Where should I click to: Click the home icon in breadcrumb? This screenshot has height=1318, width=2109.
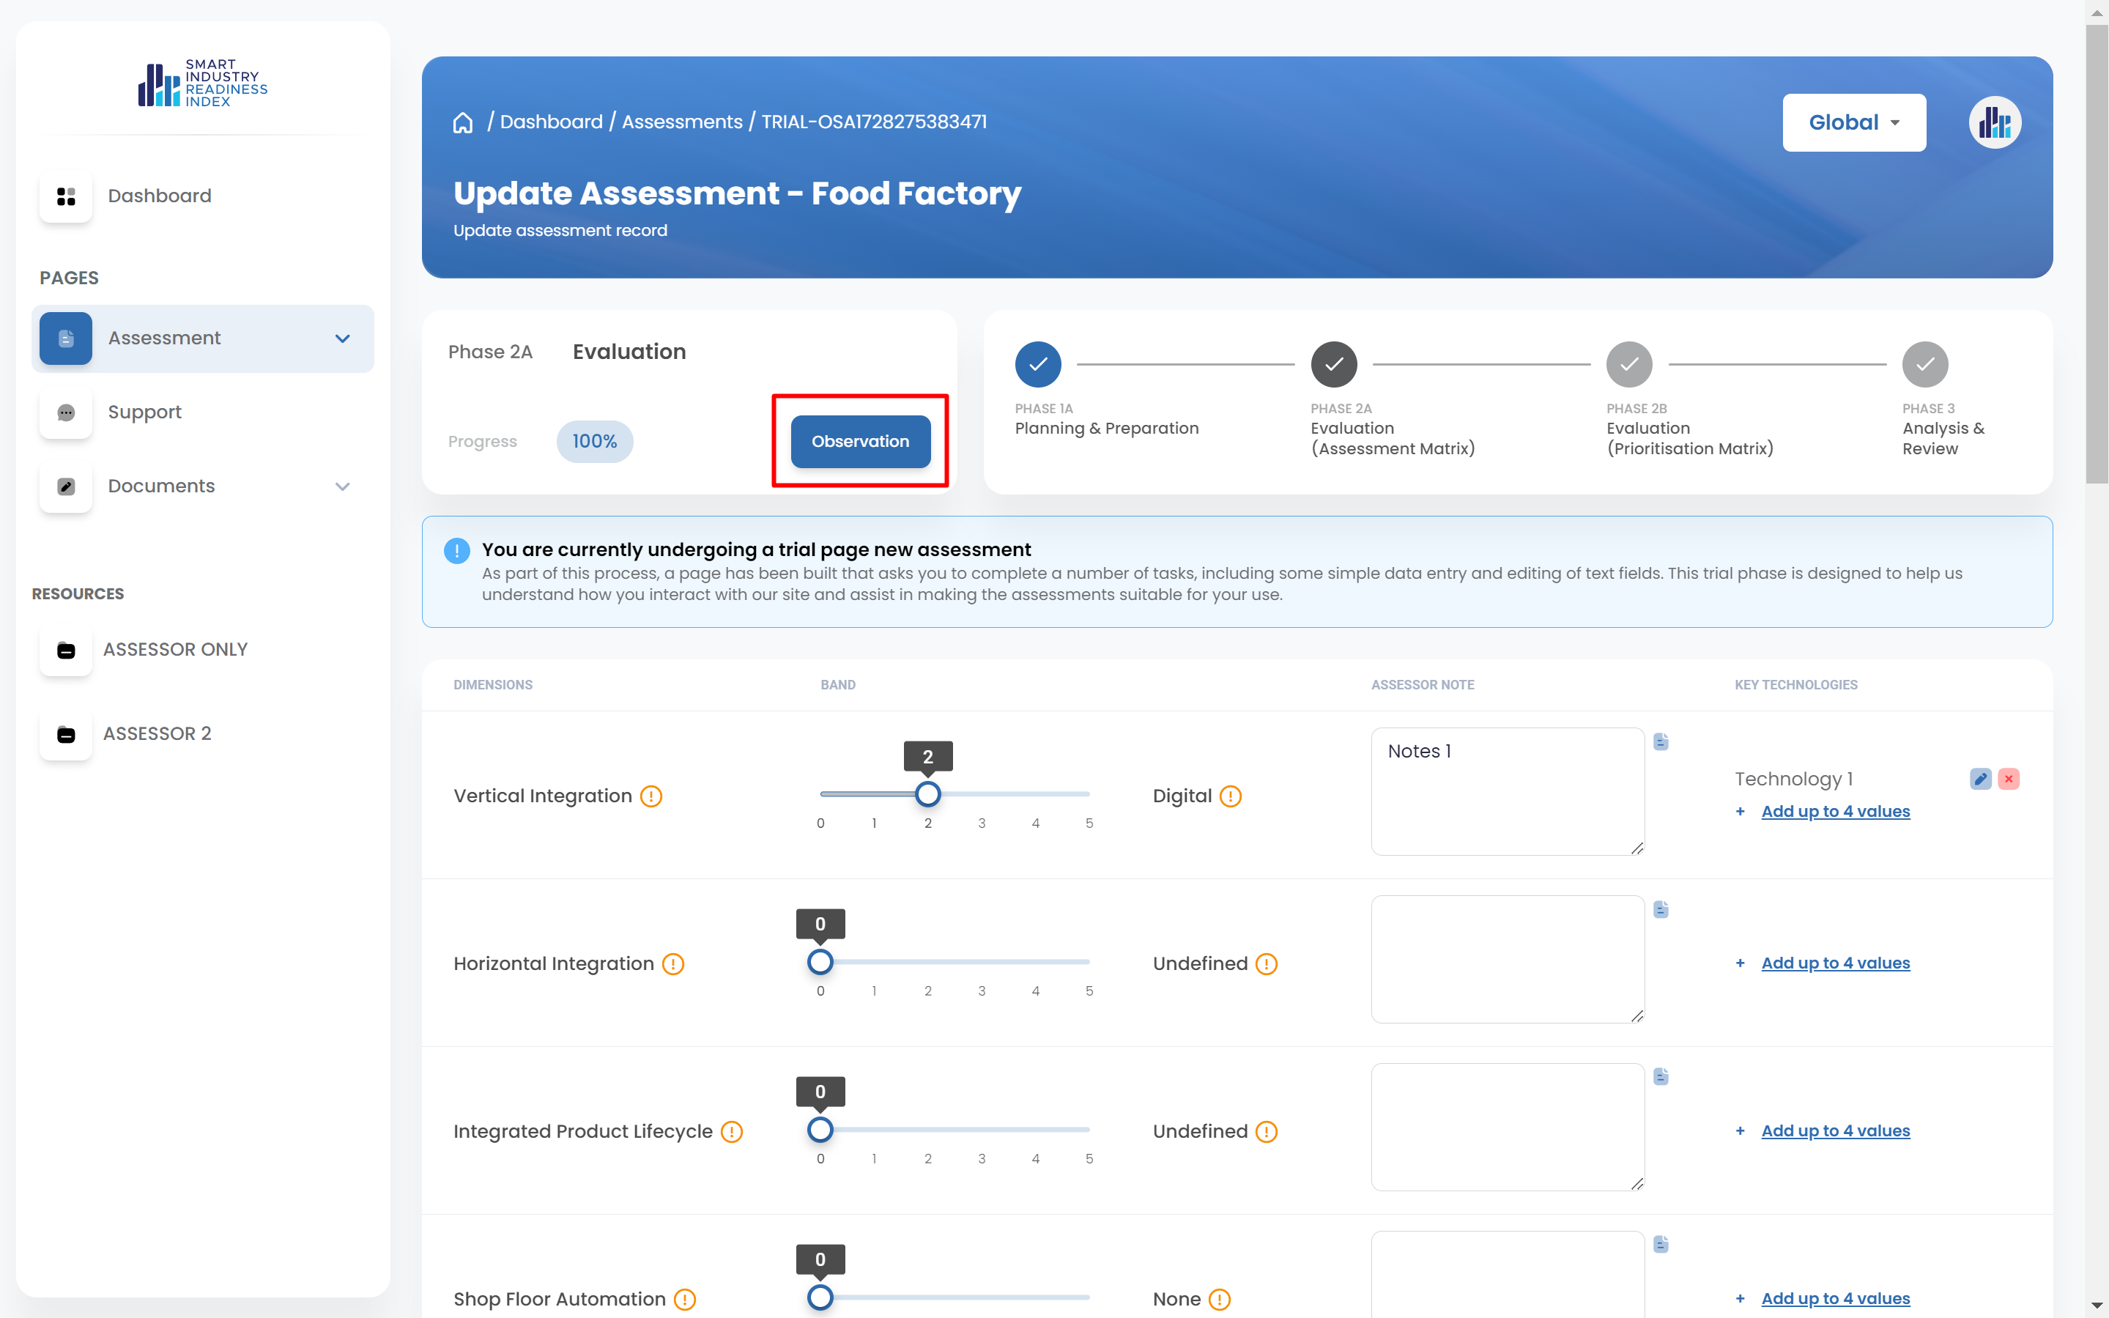pos(463,122)
